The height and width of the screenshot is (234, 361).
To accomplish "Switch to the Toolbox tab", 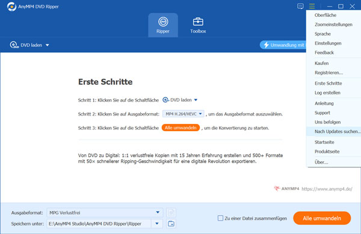I will click(x=198, y=25).
